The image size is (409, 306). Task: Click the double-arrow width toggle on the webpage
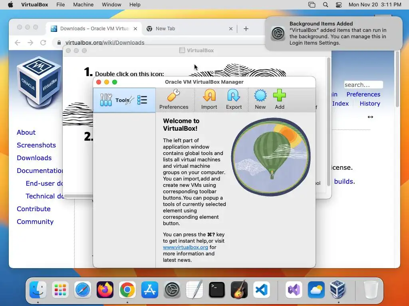(x=370, y=117)
